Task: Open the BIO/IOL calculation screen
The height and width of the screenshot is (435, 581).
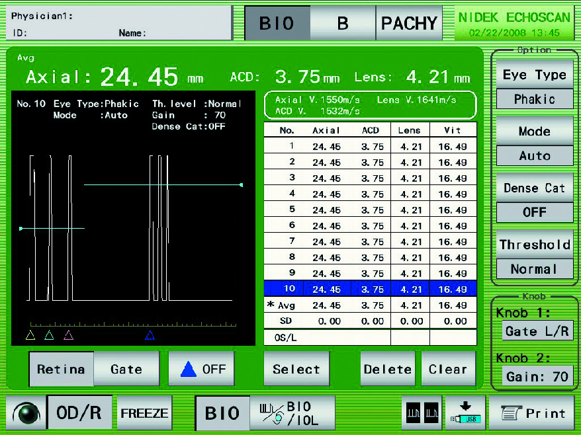Action: point(292,413)
